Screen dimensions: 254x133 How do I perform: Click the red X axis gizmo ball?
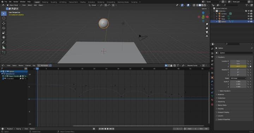(x=207, y=17)
